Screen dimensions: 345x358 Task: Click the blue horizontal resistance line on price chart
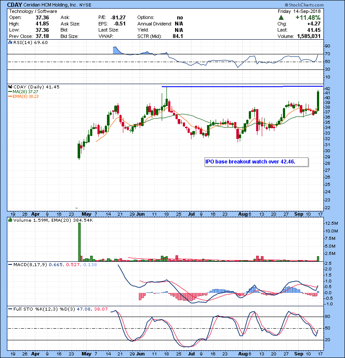tap(242, 87)
